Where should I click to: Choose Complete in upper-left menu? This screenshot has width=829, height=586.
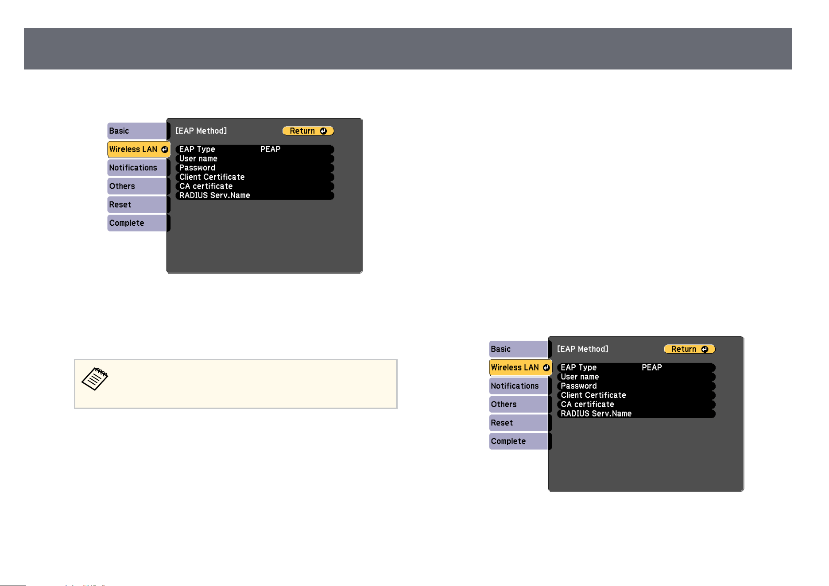(x=137, y=223)
